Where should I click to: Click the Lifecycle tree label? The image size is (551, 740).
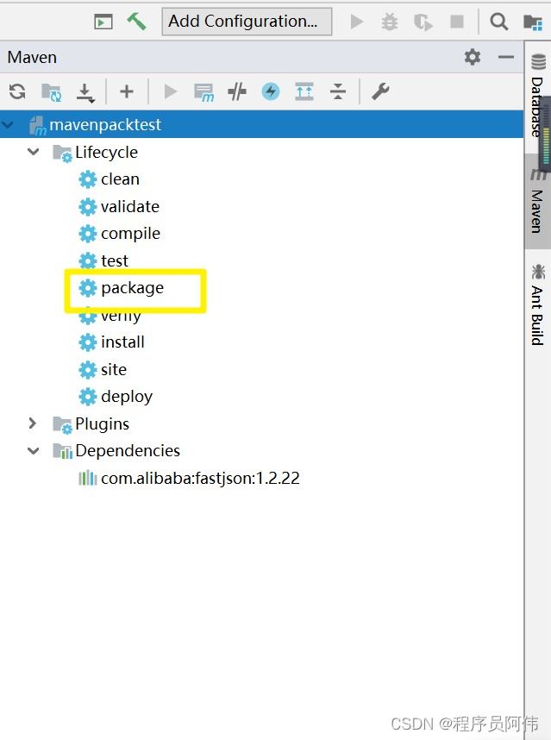(x=106, y=153)
